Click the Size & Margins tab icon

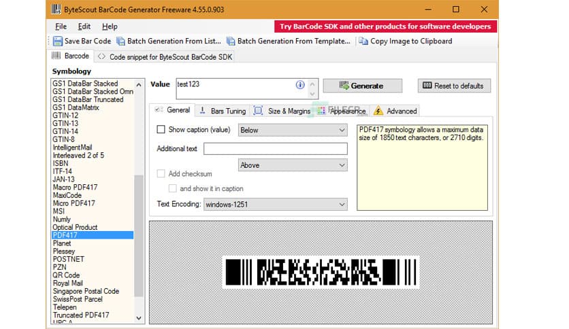pyautogui.click(x=258, y=111)
